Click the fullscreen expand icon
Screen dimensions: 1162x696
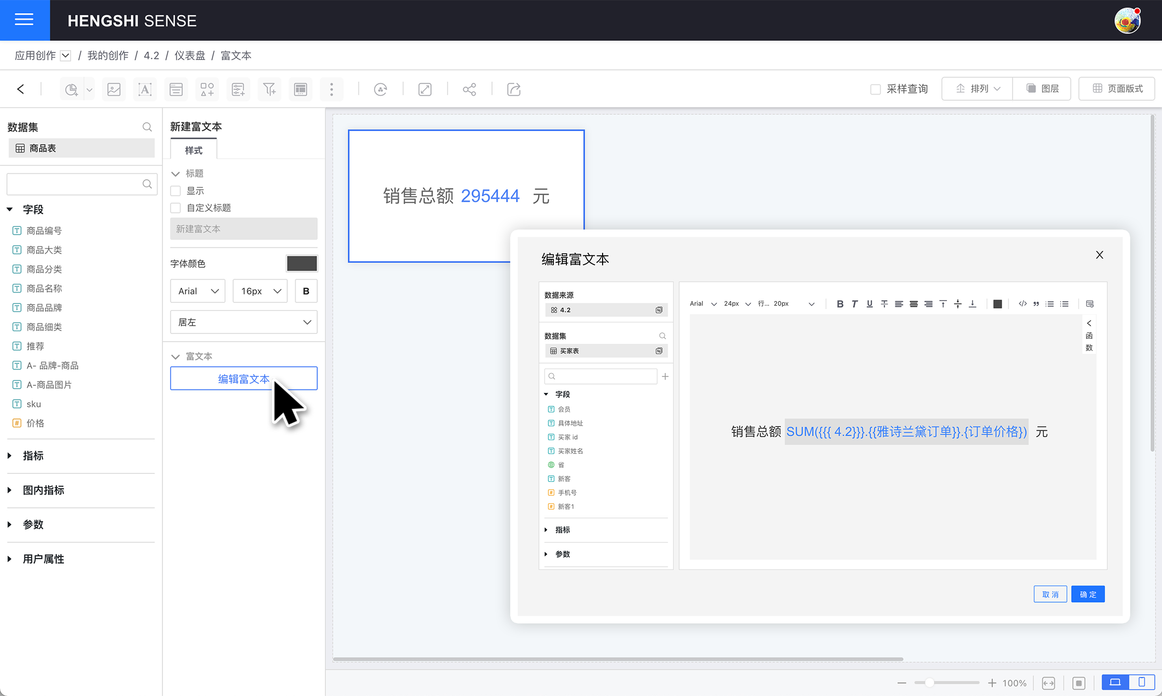[425, 89]
